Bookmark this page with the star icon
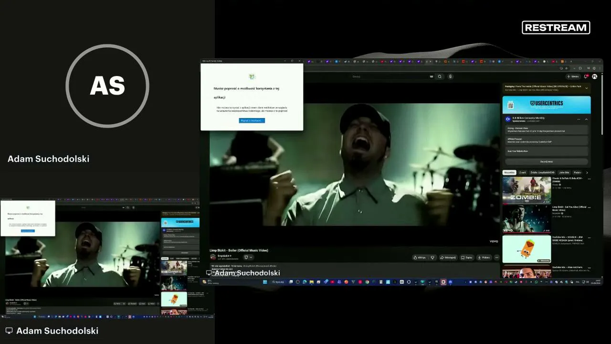 click(x=567, y=68)
